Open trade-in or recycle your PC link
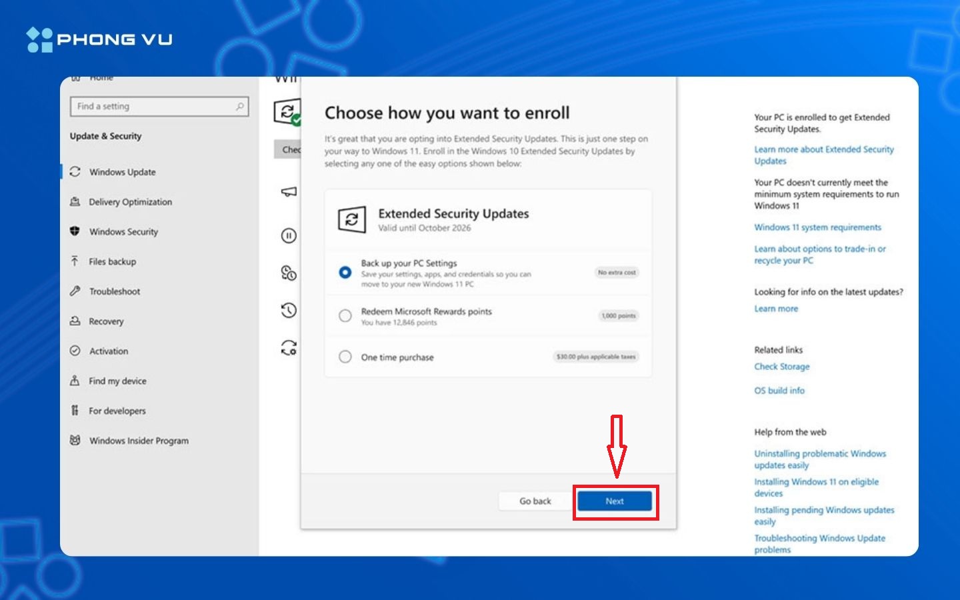960x600 pixels. 820,255
